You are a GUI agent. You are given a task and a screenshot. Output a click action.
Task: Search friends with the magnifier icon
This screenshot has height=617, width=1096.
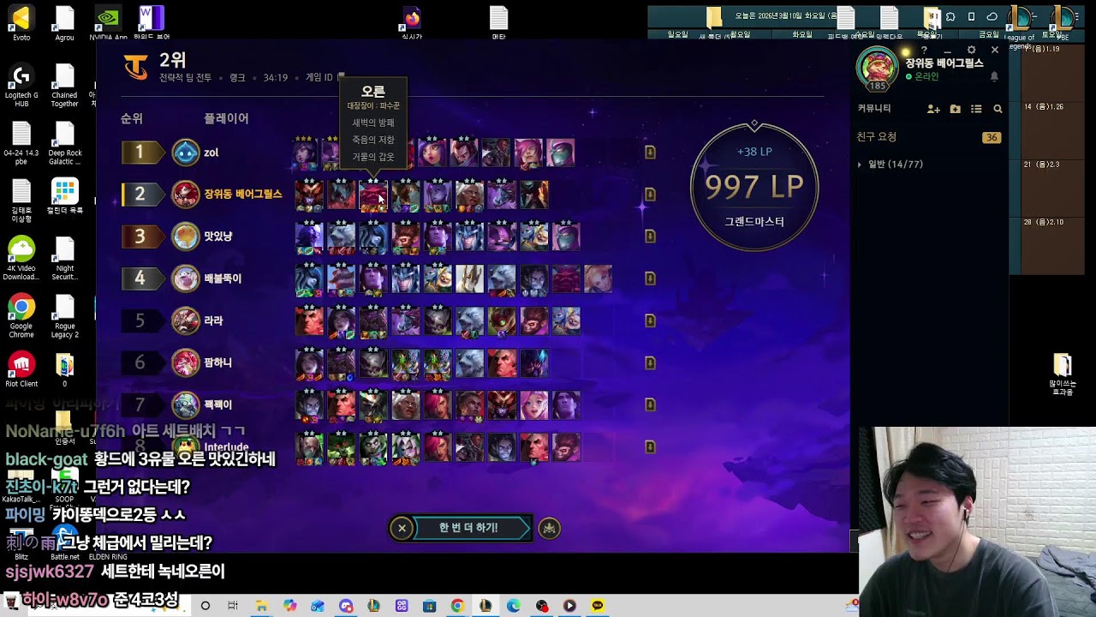[998, 109]
